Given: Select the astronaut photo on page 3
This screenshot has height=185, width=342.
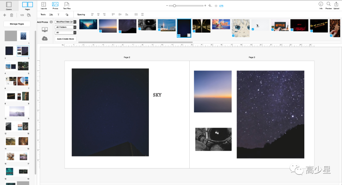Looking at the screenshot, I should coord(213,139).
